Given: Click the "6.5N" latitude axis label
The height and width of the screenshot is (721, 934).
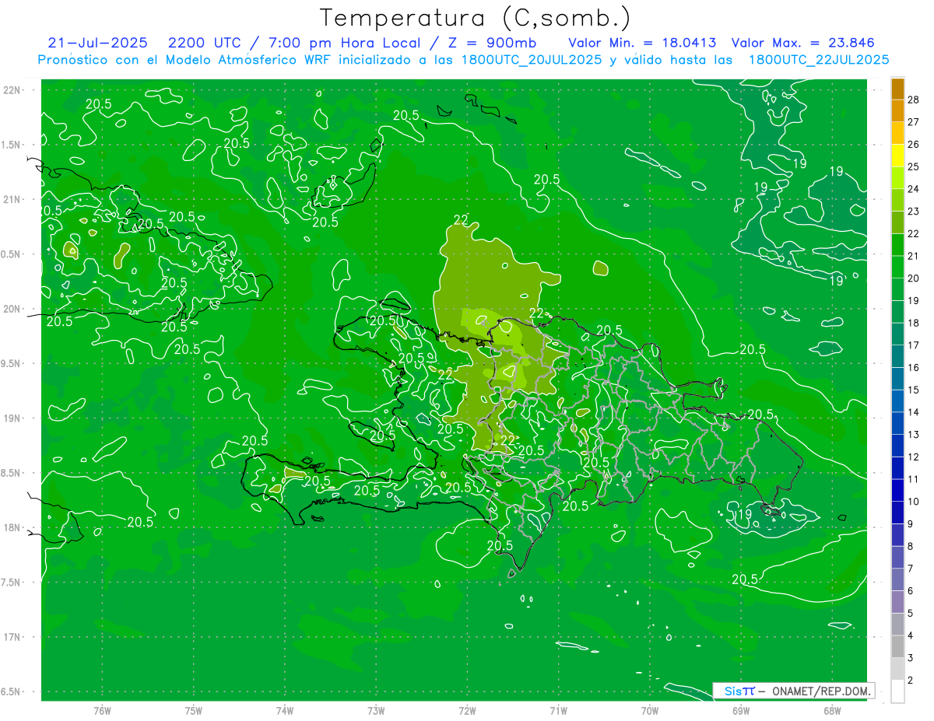Looking at the screenshot, I should [12, 691].
